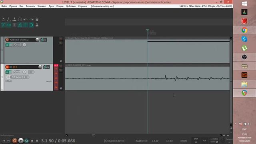Open Addictive Drums 2 Route button

(x=44, y=40)
